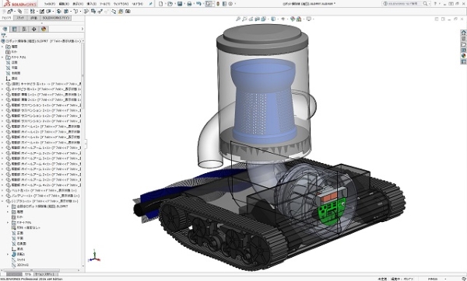Toggle the selection arrow tool in top toolbar

tap(209, 4)
